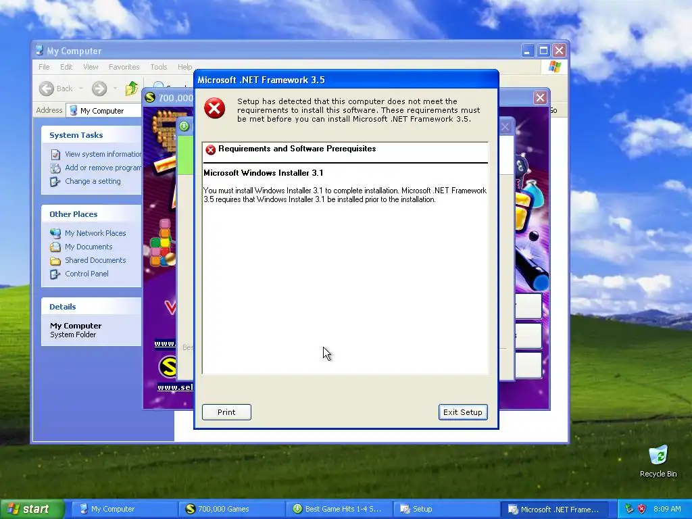Open the View menu in My Computer
The width and height of the screenshot is (692, 519).
point(91,67)
